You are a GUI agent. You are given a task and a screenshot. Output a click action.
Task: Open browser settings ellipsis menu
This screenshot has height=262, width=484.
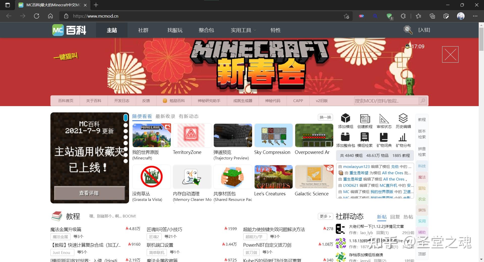click(x=475, y=16)
